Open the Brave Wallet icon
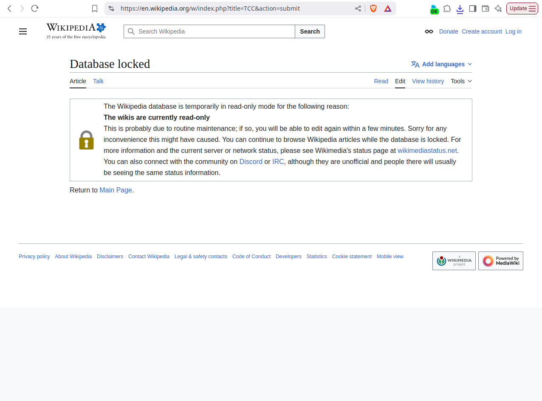This screenshot has width=542, height=401. coord(485,8)
